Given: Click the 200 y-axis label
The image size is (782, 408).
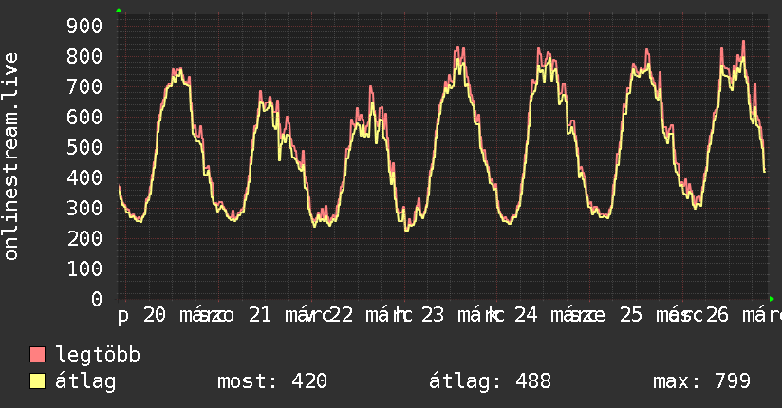Looking at the screenshot, I should [x=84, y=239].
